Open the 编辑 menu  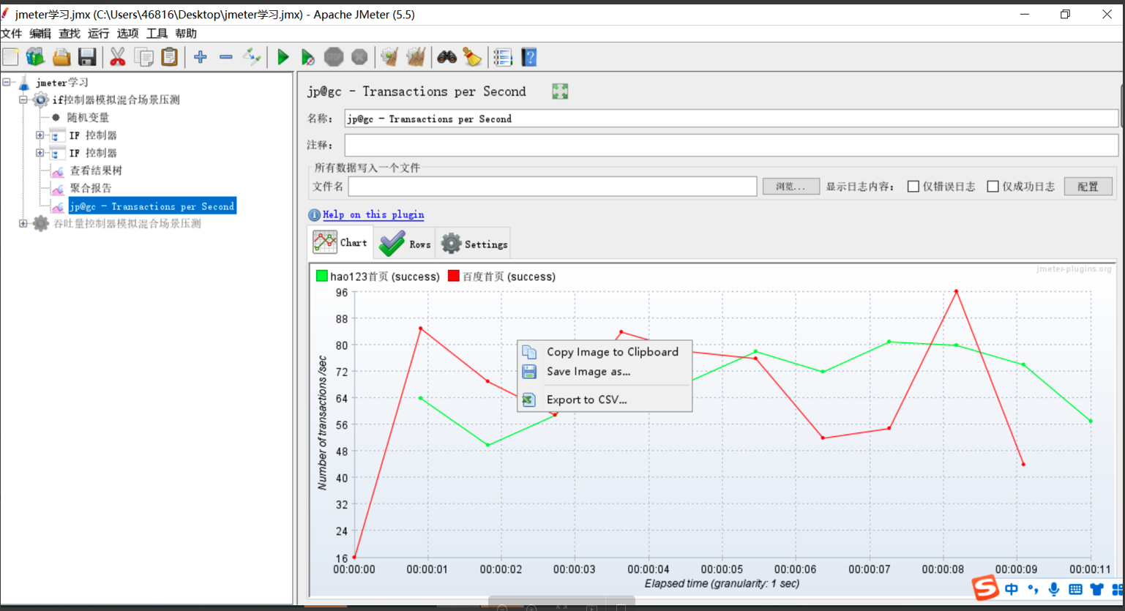(x=40, y=34)
